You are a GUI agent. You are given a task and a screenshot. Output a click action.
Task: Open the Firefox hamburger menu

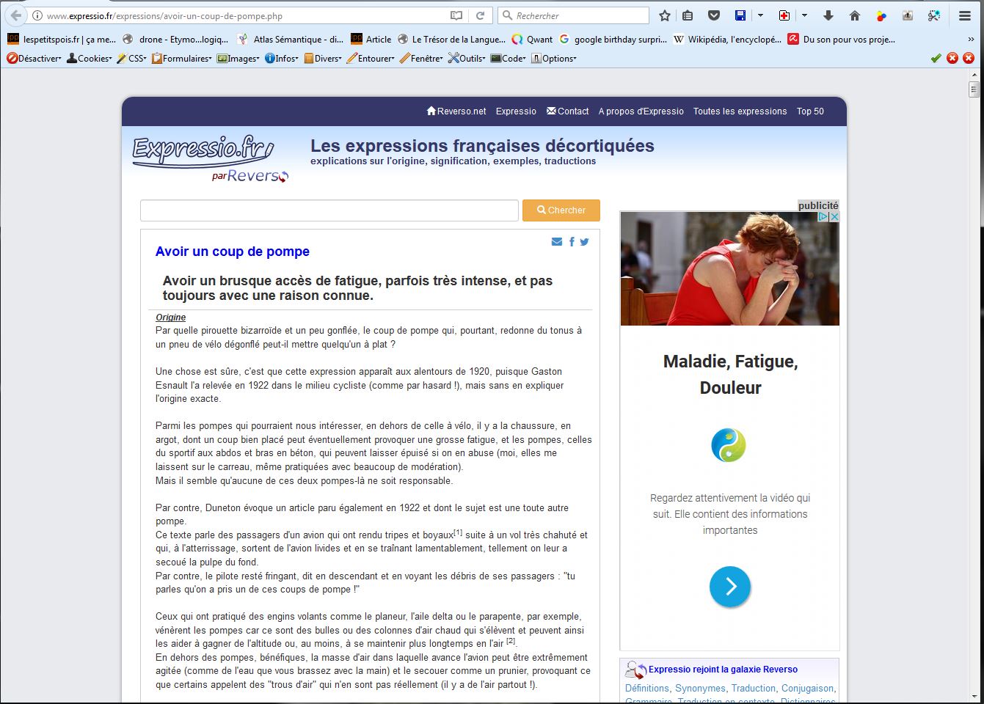pyautogui.click(x=965, y=15)
